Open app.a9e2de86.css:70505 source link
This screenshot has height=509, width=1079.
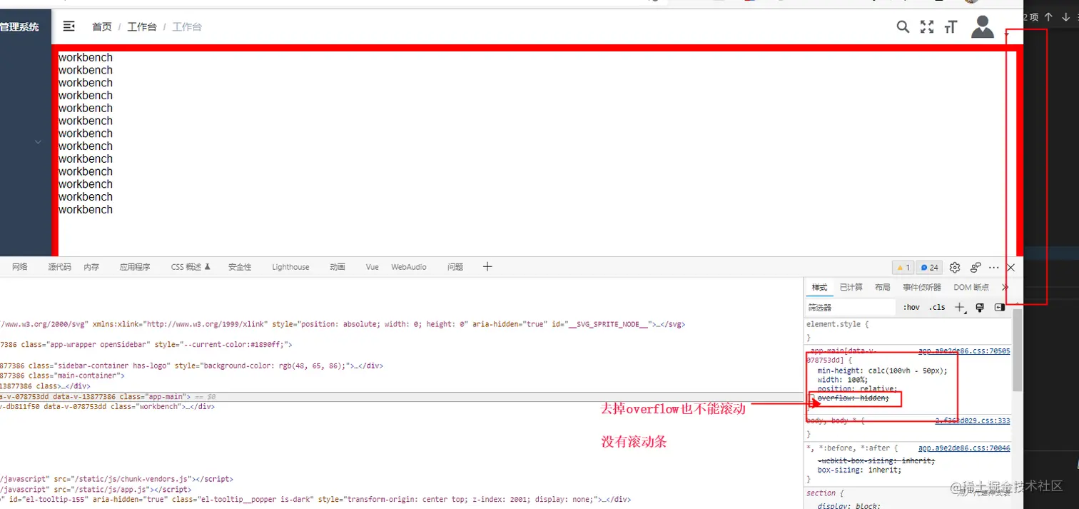point(964,351)
